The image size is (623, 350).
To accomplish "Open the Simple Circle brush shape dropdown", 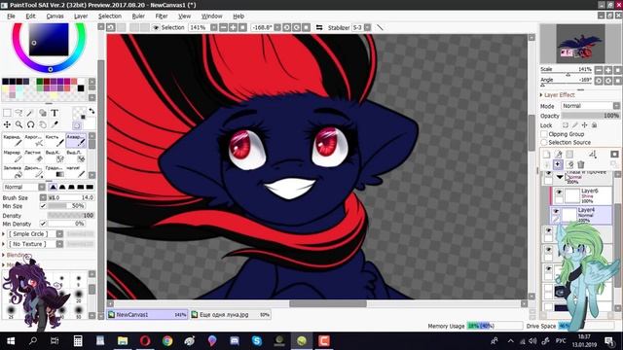I will click(36, 234).
